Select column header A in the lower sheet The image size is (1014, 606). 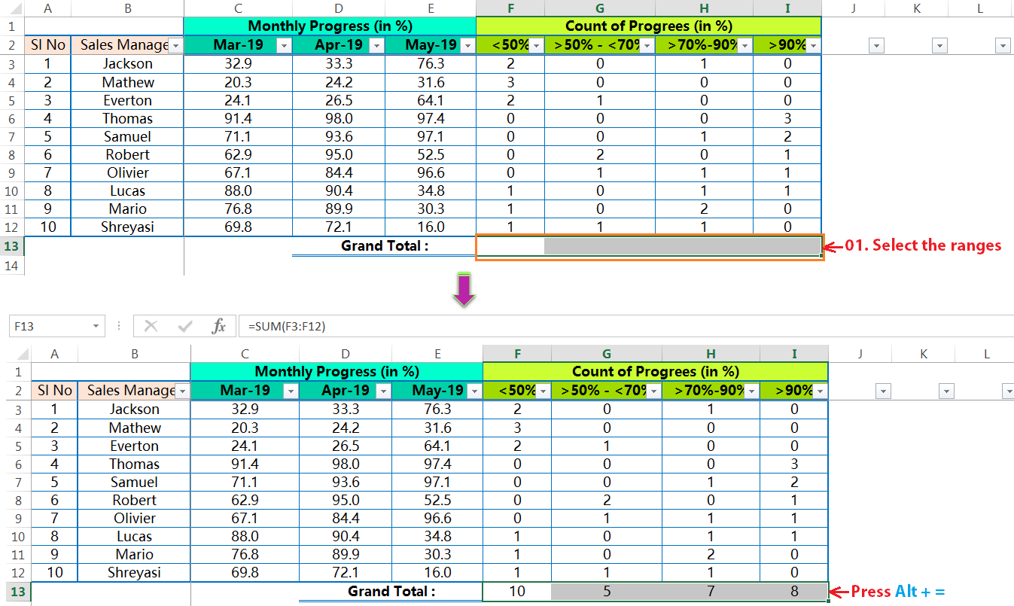click(x=54, y=354)
